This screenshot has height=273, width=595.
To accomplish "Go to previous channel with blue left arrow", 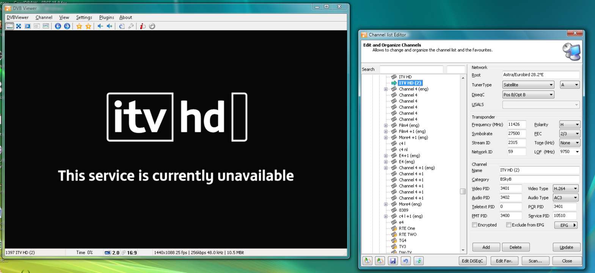I will pyautogui.click(x=58, y=26).
